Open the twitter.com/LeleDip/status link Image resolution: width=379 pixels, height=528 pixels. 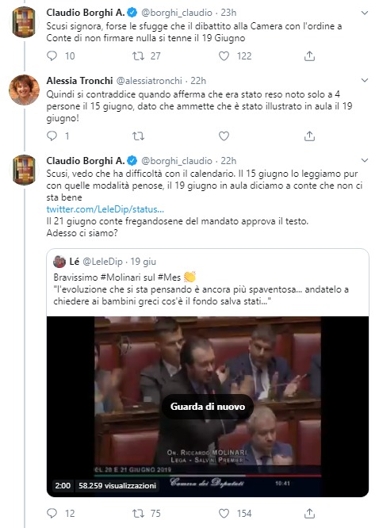tap(105, 209)
